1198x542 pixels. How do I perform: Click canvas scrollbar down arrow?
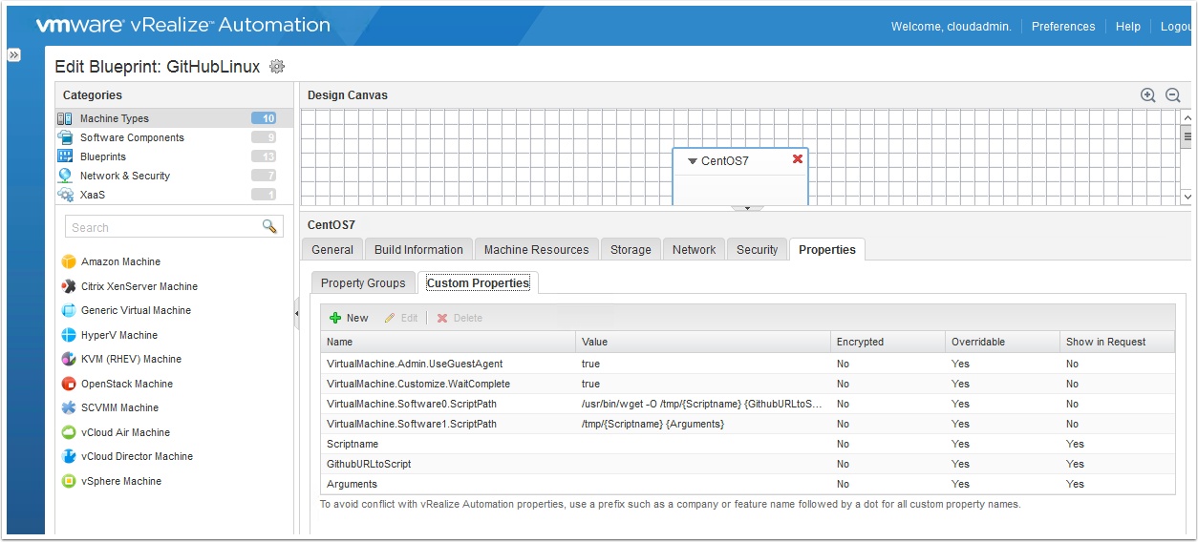point(1187,197)
